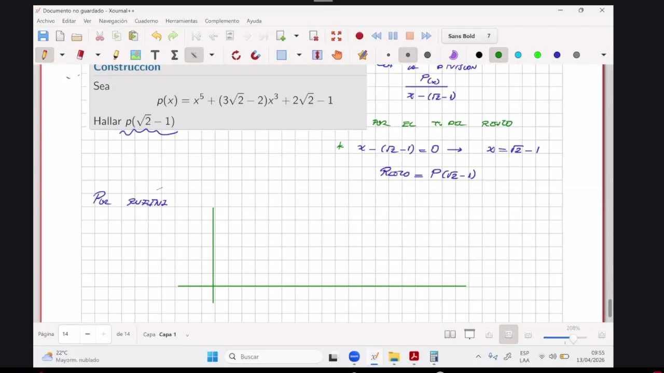
Task: Decrease page number with minus button
Action: (87, 334)
